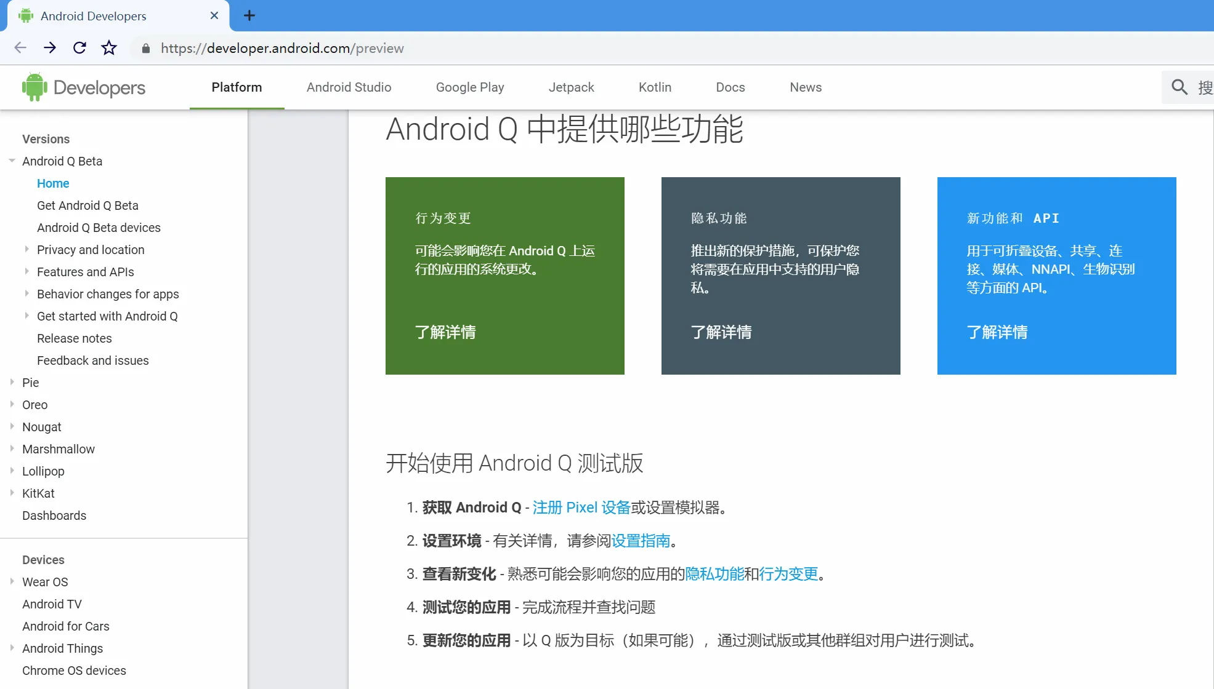Open the Google Play tab
Viewport: 1214px width, 689px height.
(x=470, y=87)
